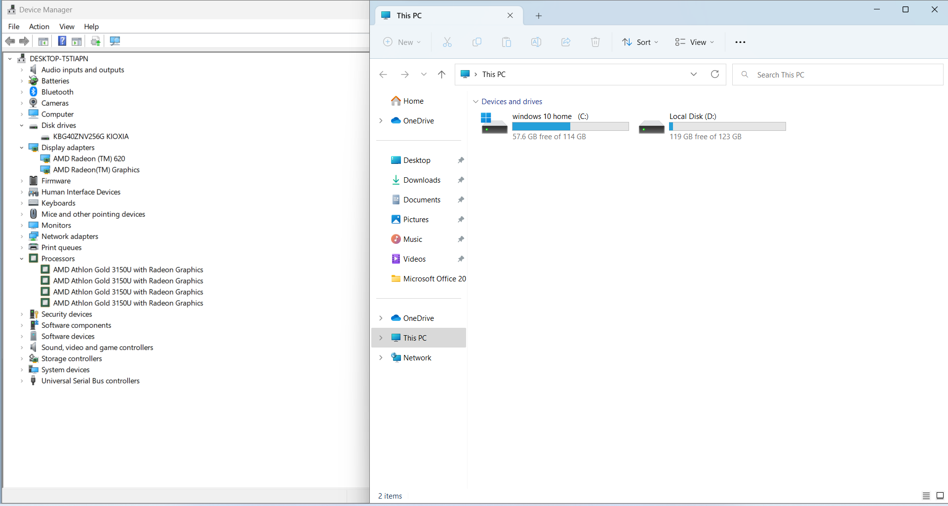
Task: Click the Search This PC field
Action: (839, 75)
